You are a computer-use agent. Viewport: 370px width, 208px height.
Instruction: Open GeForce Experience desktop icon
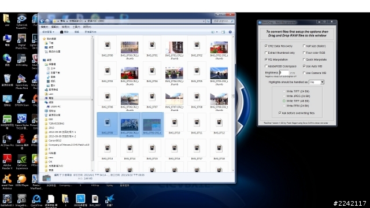(22, 162)
